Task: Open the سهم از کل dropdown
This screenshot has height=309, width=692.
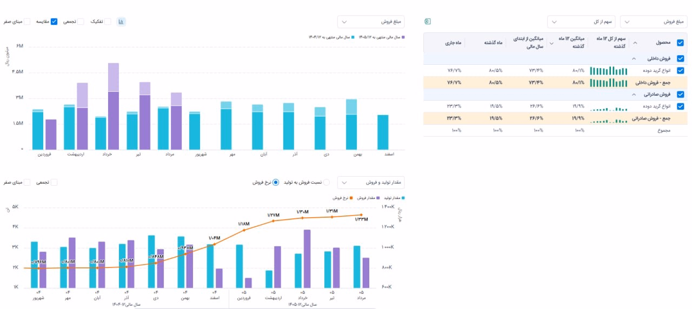Action: (581, 22)
